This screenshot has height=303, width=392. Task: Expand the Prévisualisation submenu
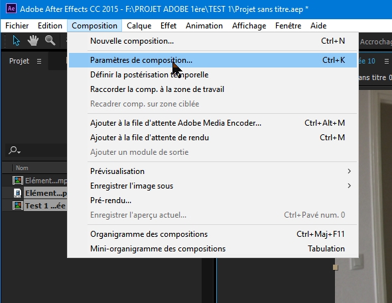point(213,171)
